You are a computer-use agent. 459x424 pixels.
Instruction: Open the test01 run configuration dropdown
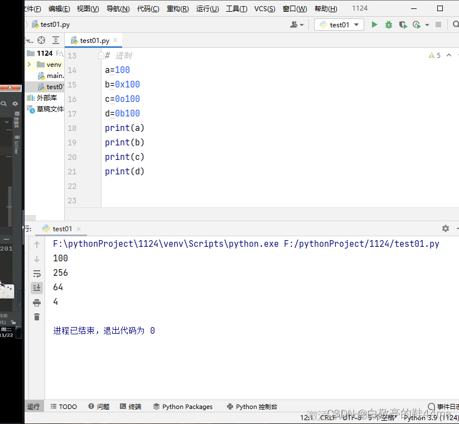coord(339,25)
